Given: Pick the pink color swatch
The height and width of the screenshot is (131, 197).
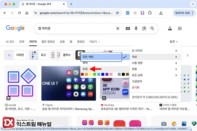Looking at the screenshot, I should point(111,74).
